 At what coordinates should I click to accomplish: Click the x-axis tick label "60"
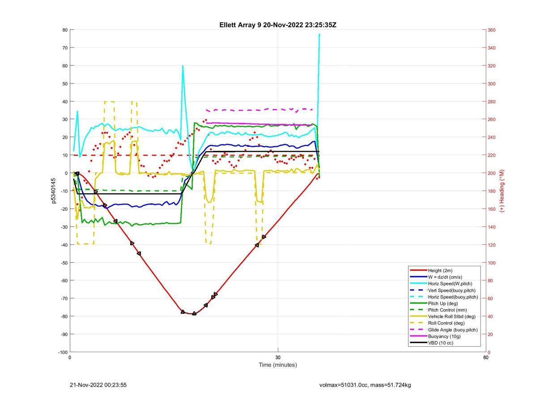(486, 357)
